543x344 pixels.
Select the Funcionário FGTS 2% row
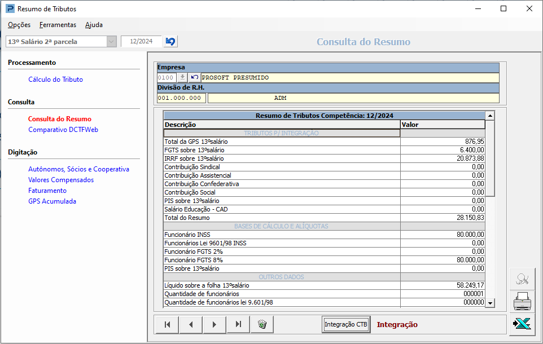coord(324,252)
